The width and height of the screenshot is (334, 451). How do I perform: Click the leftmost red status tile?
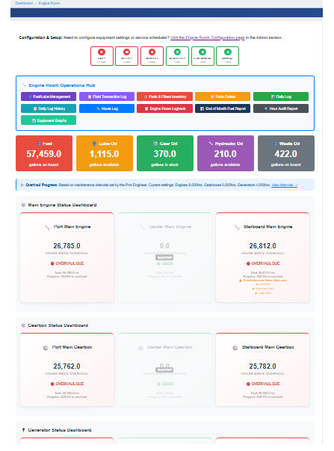pyautogui.click(x=102, y=56)
